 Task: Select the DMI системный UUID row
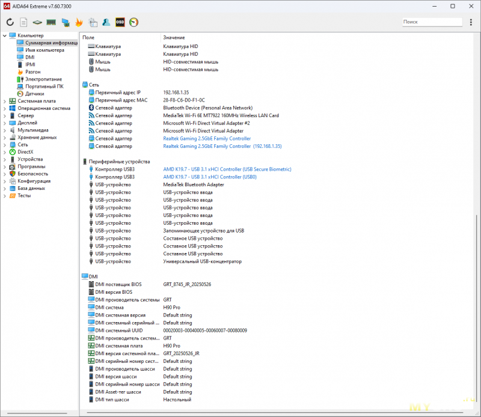276,330
